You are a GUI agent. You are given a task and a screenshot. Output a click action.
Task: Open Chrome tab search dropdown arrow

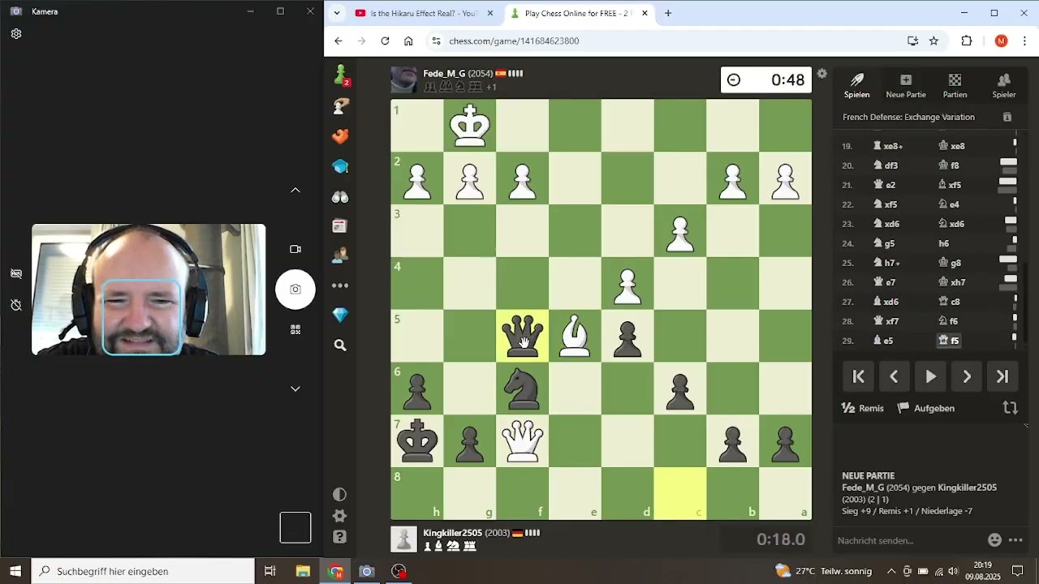click(x=337, y=13)
